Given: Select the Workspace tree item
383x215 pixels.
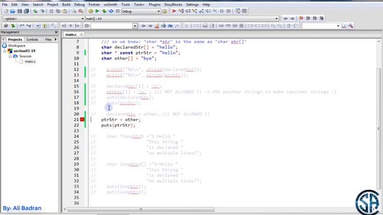Looking at the screenshot, I should [x=17, y=45].
